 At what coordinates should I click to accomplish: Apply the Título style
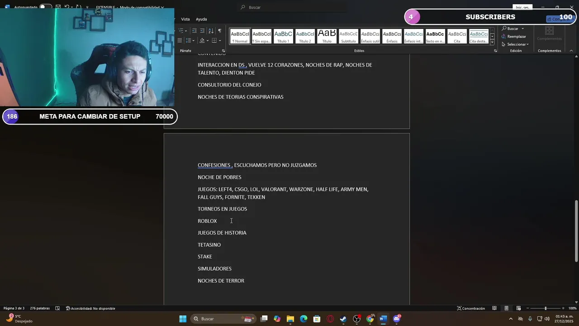click(327, 36)
